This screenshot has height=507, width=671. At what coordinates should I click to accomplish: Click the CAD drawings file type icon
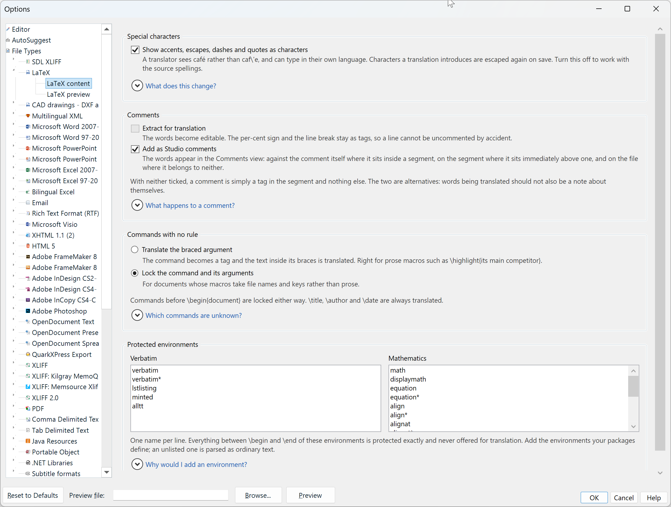point(28,105)
